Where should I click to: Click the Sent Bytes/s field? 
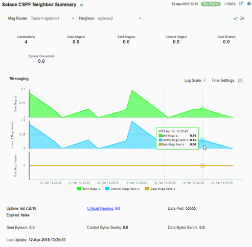(x=20, y=228)
